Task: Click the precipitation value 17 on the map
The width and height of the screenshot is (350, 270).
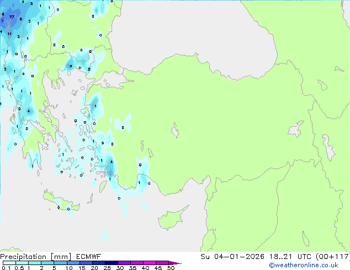Action: point(12,17)
